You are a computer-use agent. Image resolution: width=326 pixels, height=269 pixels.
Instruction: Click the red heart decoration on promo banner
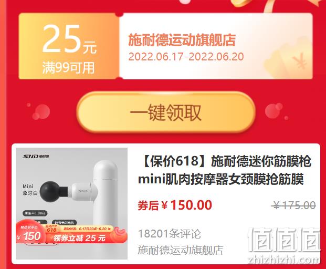pos(120,234)
